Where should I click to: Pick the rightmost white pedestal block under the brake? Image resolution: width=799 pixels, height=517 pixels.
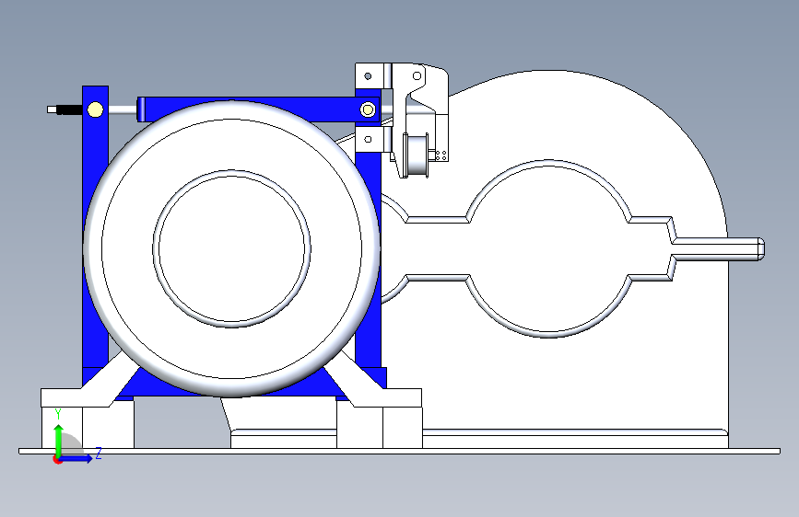coord(403,428)
